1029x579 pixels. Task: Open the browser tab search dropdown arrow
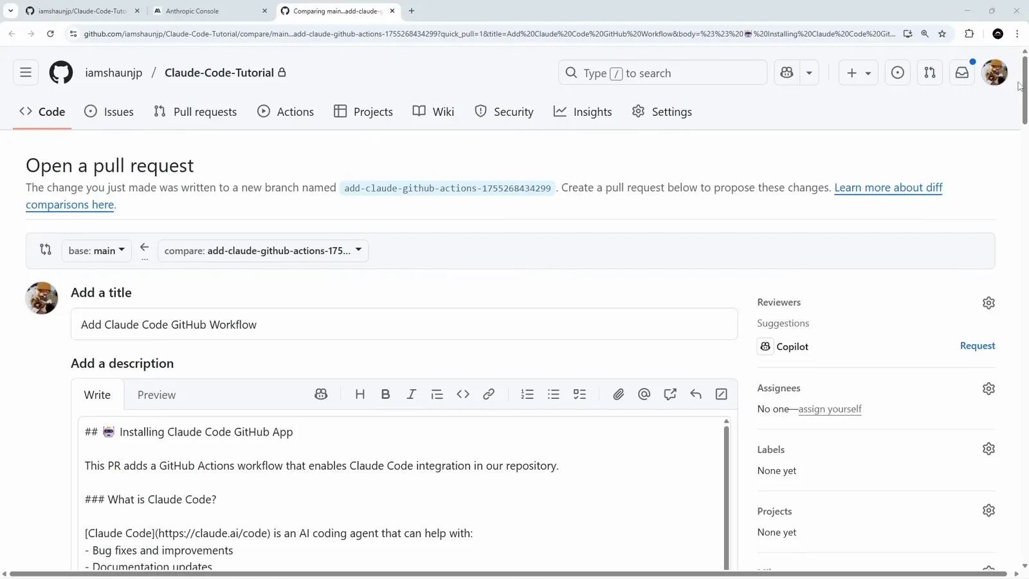[10, 11]
